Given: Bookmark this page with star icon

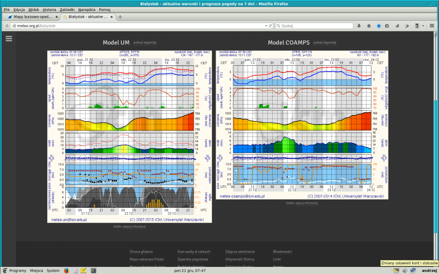Looking at the screenshot, I should click(x=378, y=26).
